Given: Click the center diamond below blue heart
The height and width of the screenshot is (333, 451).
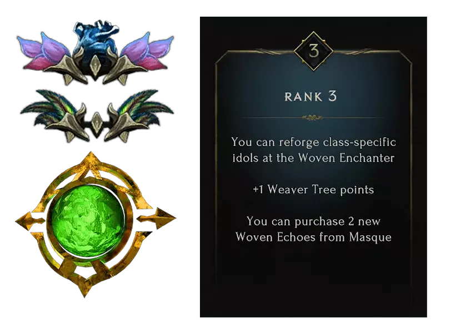Looking at the screenshot, I should (95, 67).
